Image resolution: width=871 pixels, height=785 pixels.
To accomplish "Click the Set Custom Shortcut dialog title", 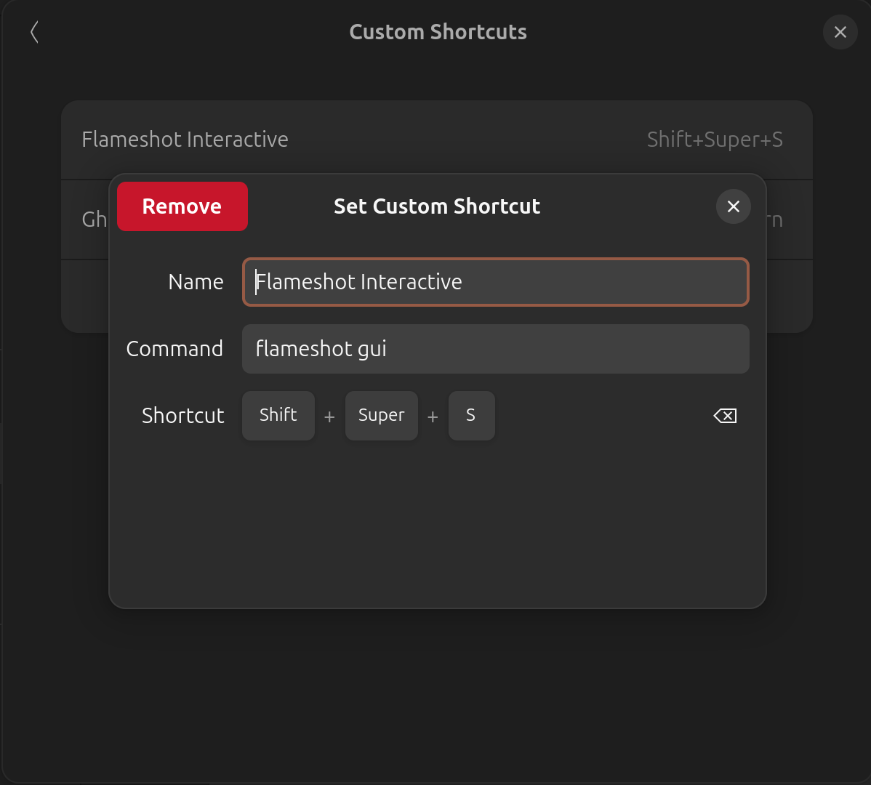I will click(x=437, y=206).
